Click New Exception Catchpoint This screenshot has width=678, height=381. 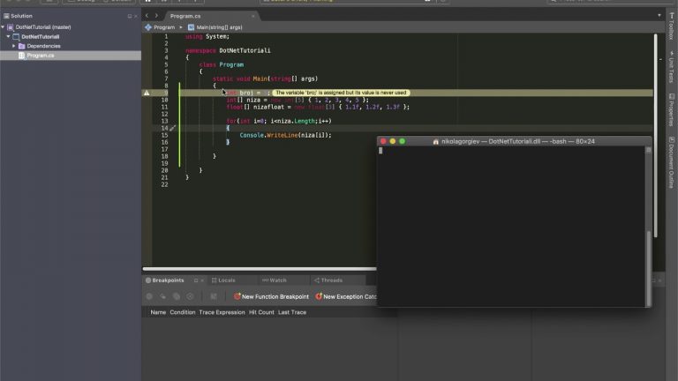(346, 296)
